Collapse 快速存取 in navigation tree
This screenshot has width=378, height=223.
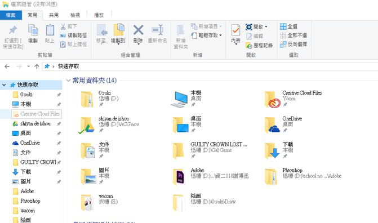point(4,85)
